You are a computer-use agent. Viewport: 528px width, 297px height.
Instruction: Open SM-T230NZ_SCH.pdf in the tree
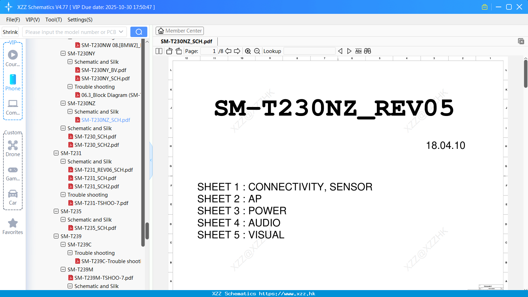[x=106, y=120]
